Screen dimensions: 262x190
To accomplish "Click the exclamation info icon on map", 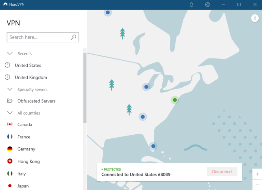I will click(x=255, y=18).
